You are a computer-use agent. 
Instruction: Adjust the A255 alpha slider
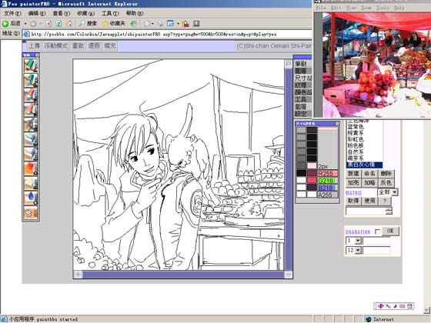point(328,195)
